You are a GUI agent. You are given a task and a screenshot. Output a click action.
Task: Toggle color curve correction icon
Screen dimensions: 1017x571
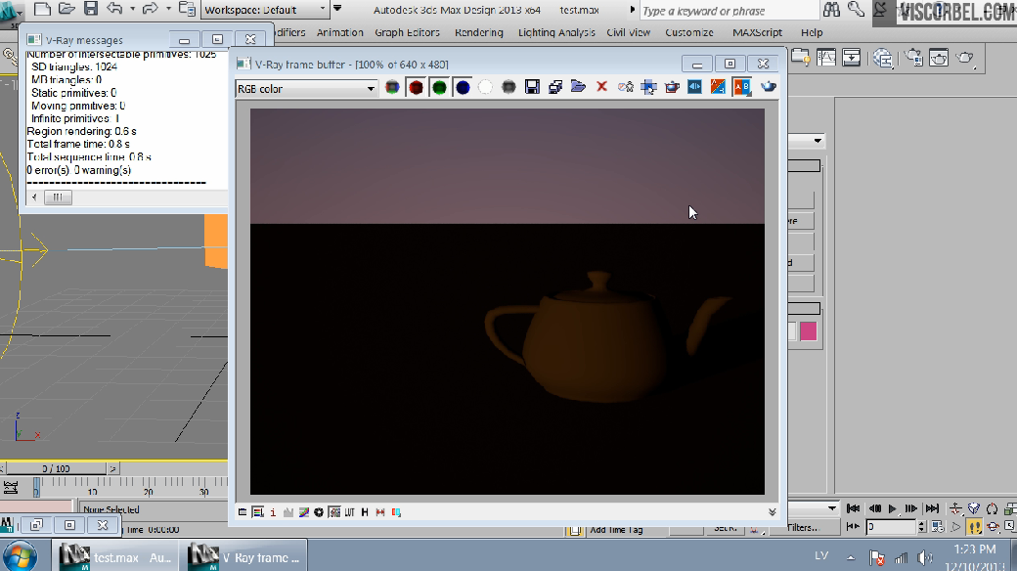click(303, 512)
